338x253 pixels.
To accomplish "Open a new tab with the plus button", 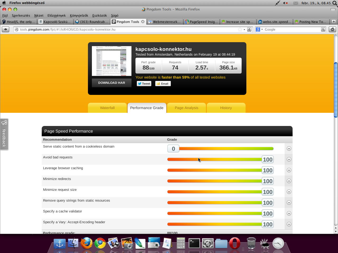I will tap(334, 22).
